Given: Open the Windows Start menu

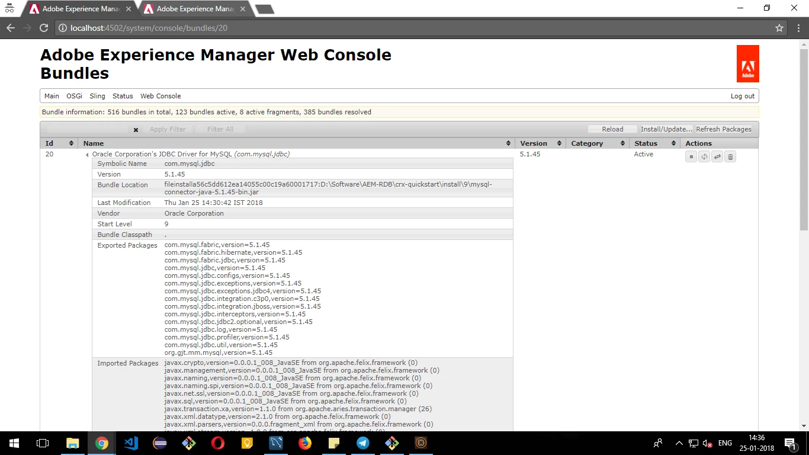Looking at the screenshot, I should (14, 443).
